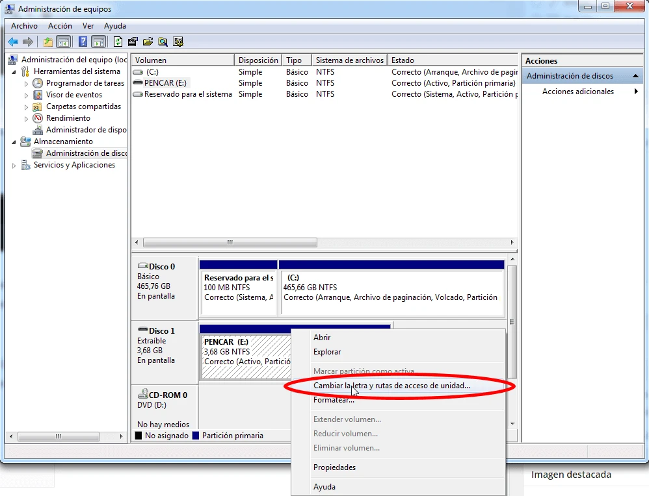Sort by the Volumen column header
This screenshot has height=496, width=649.
pos(183,60)
